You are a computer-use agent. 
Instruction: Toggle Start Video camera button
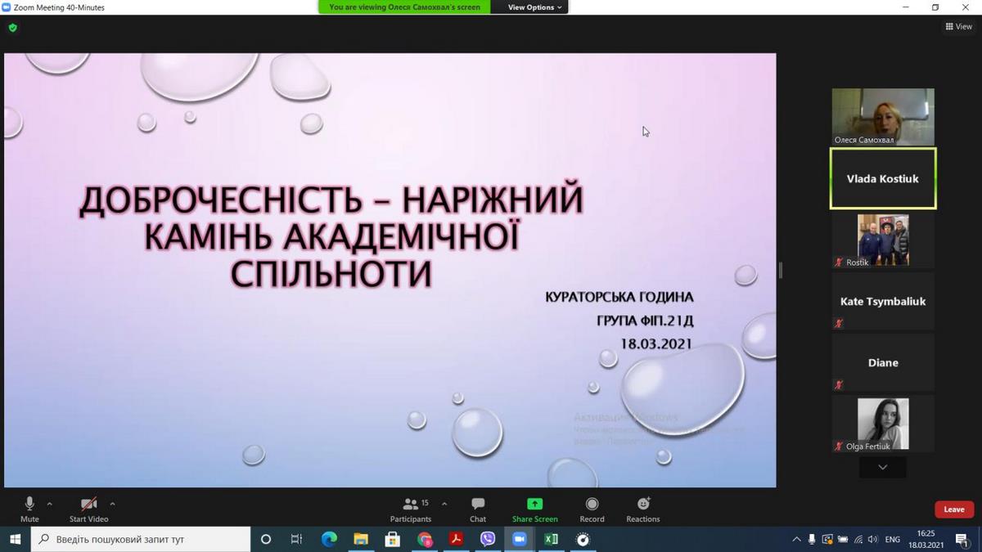(x=88, y=509)
